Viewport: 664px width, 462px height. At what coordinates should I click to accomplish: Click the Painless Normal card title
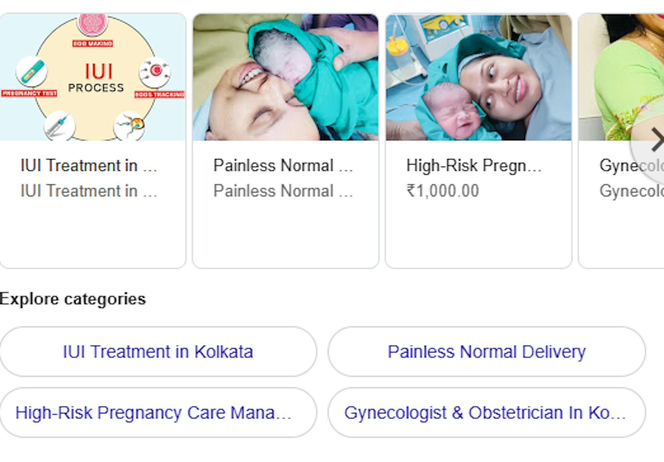283,165
